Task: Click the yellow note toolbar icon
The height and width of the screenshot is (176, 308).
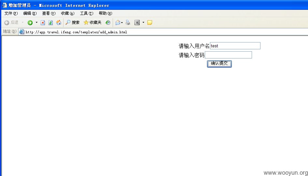Action: coord(150,23)
